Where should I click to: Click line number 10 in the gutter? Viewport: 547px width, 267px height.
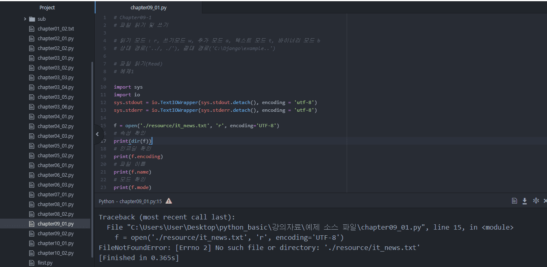pos(103,87)
